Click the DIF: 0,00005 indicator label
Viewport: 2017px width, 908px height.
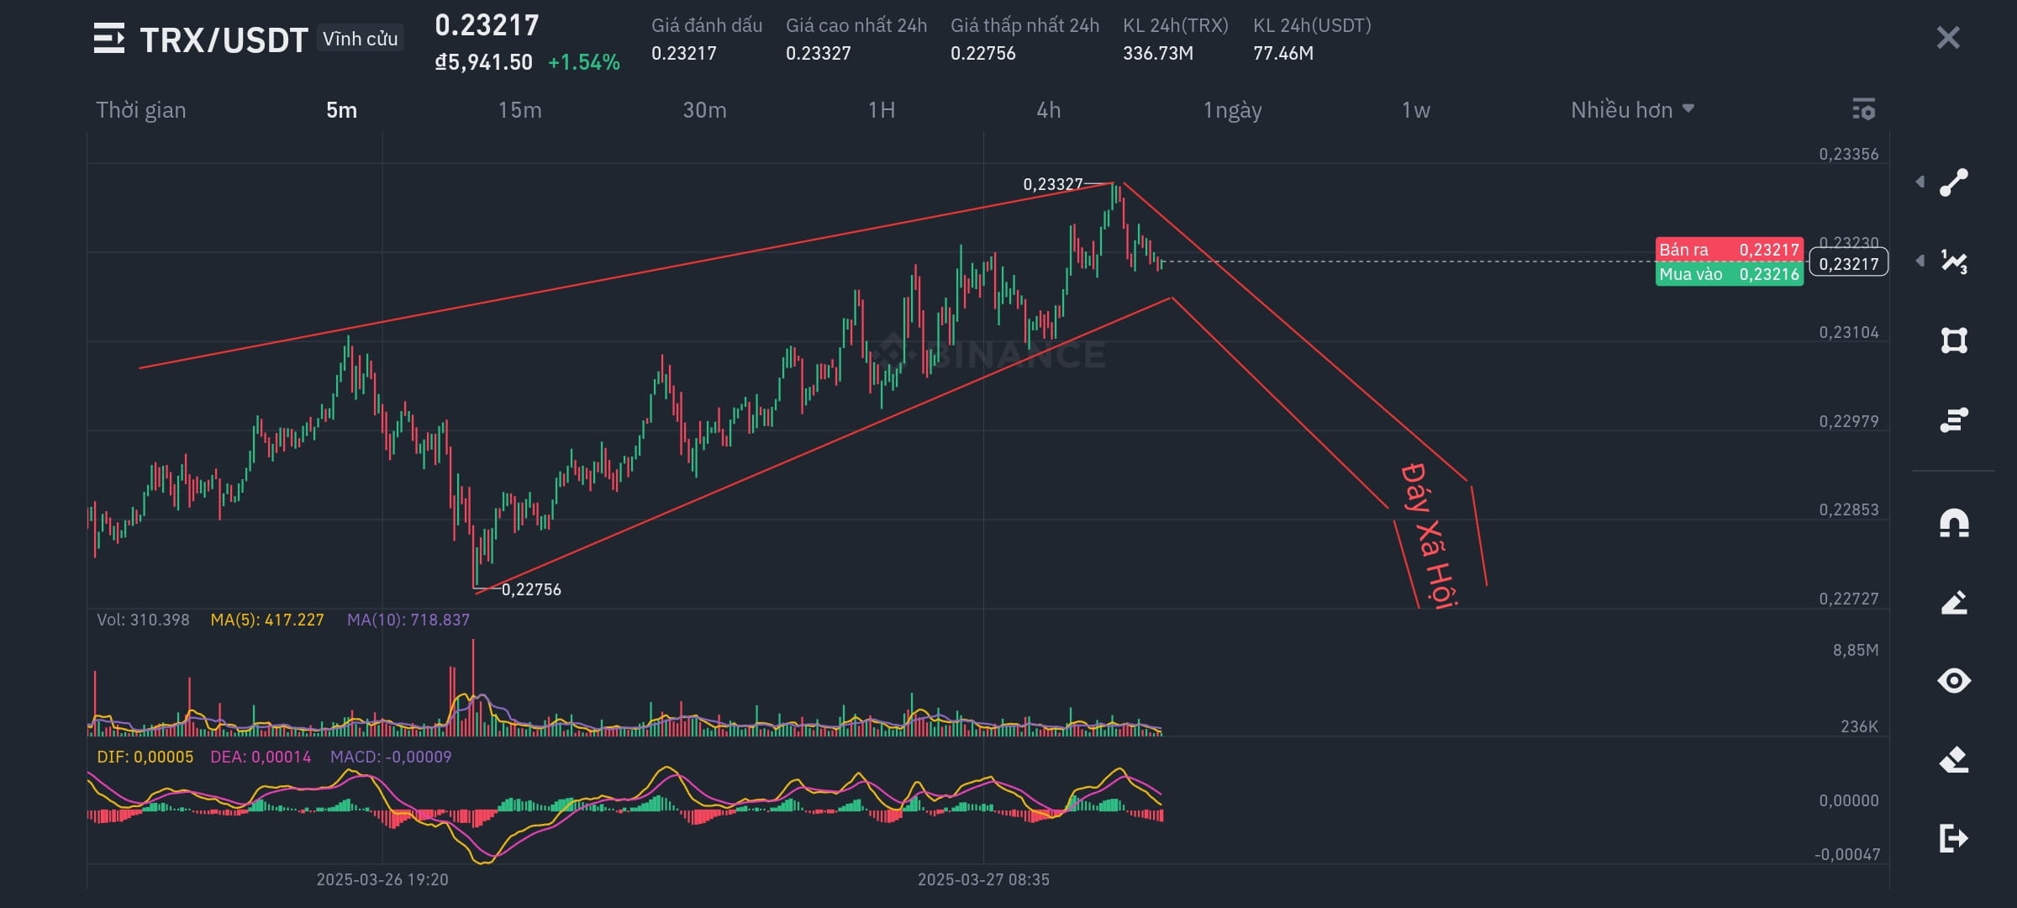pos(145,757)
